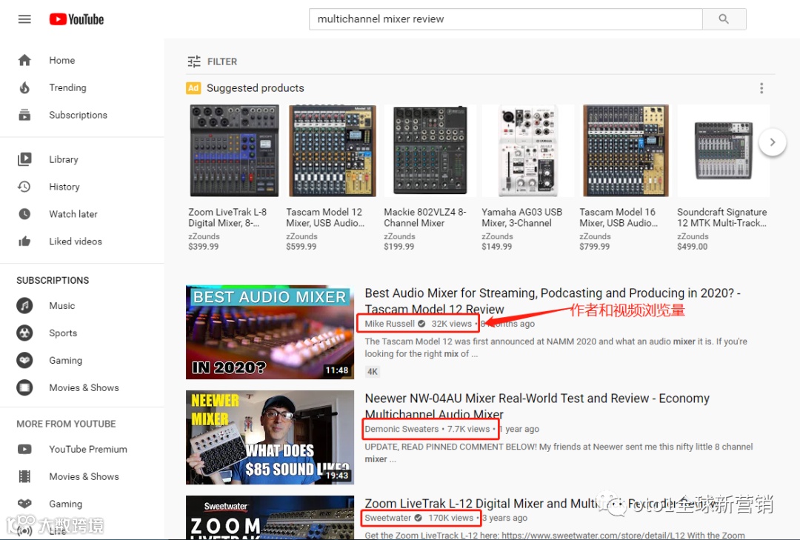This screenshot has width=800, height=540.
Task: Open Mackie 802VLZ4 product image
Action: tap(430, 150)
